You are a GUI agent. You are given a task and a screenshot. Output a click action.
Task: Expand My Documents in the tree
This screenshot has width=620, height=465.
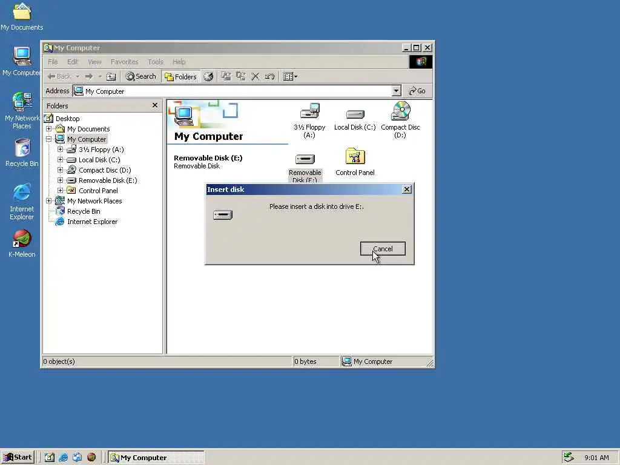click(48, 129)
